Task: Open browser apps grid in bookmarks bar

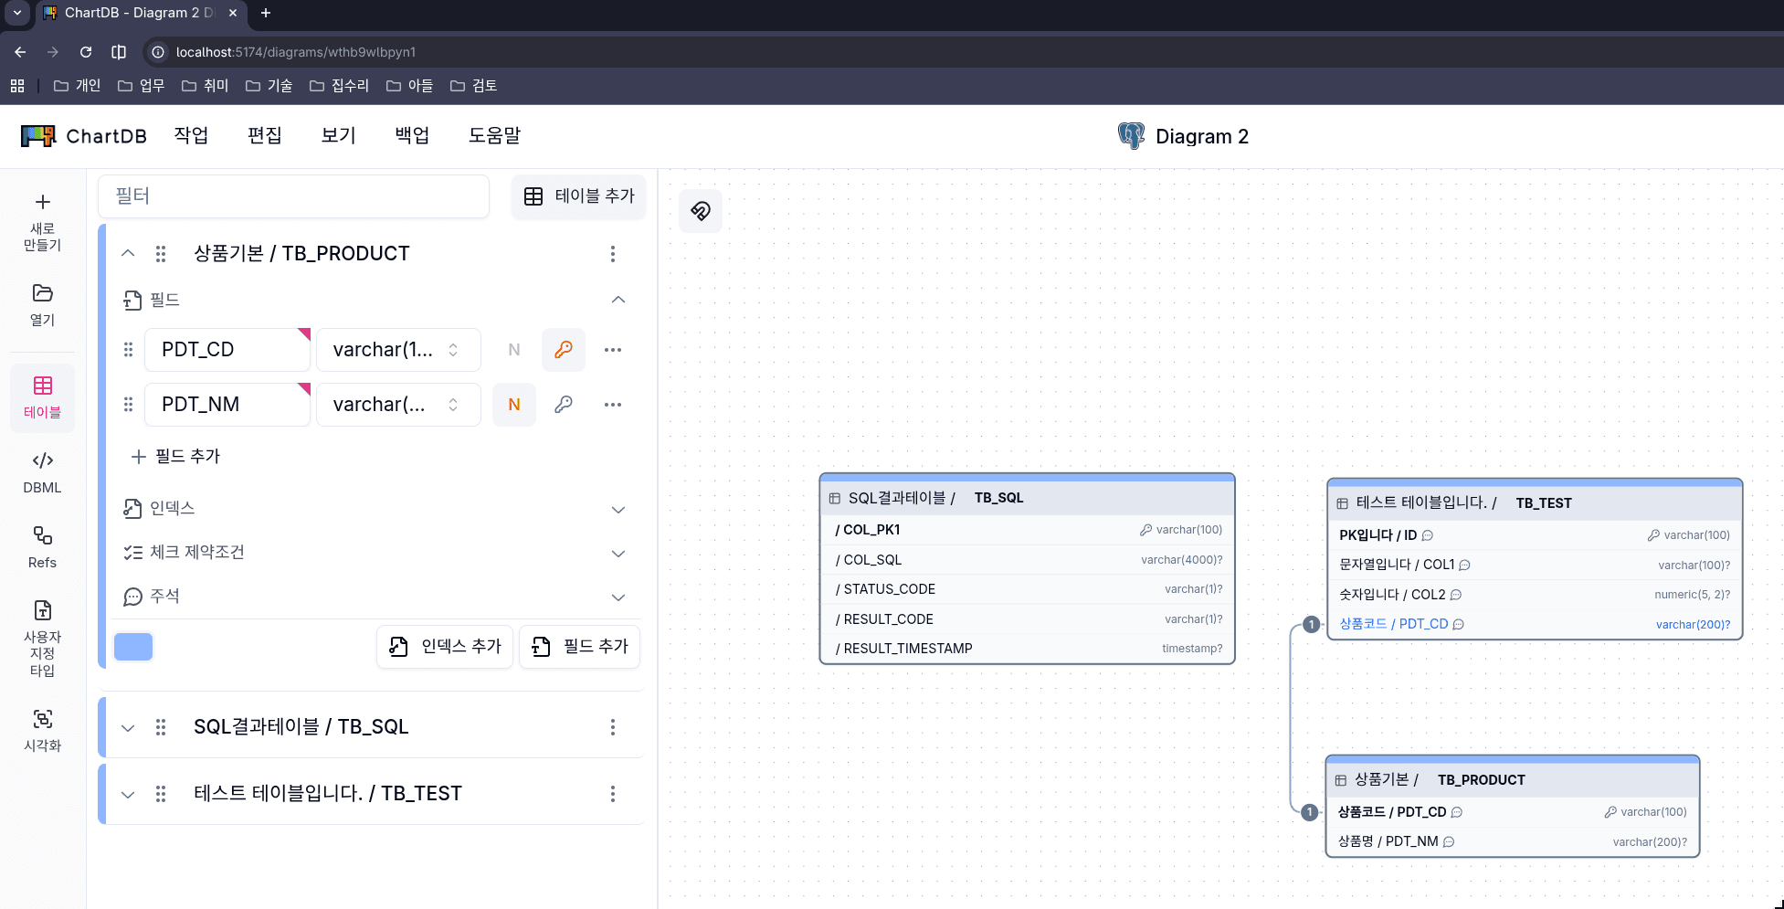Action: pyautogui.click(x=17, y=86)
